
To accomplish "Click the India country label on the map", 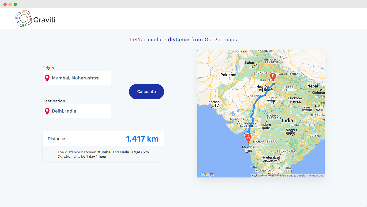I will [x=287, y=120].
